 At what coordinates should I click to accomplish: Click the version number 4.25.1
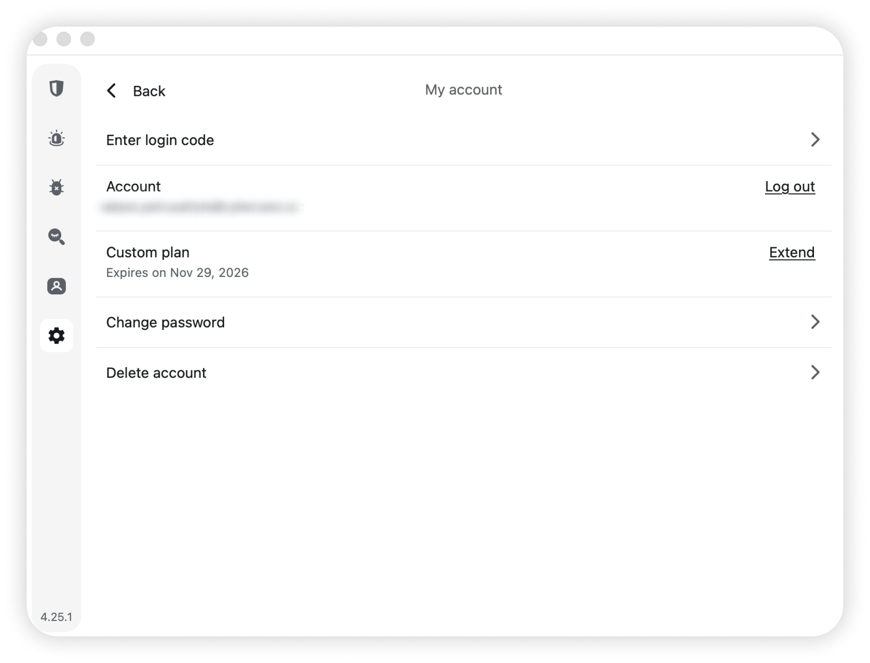56,617
